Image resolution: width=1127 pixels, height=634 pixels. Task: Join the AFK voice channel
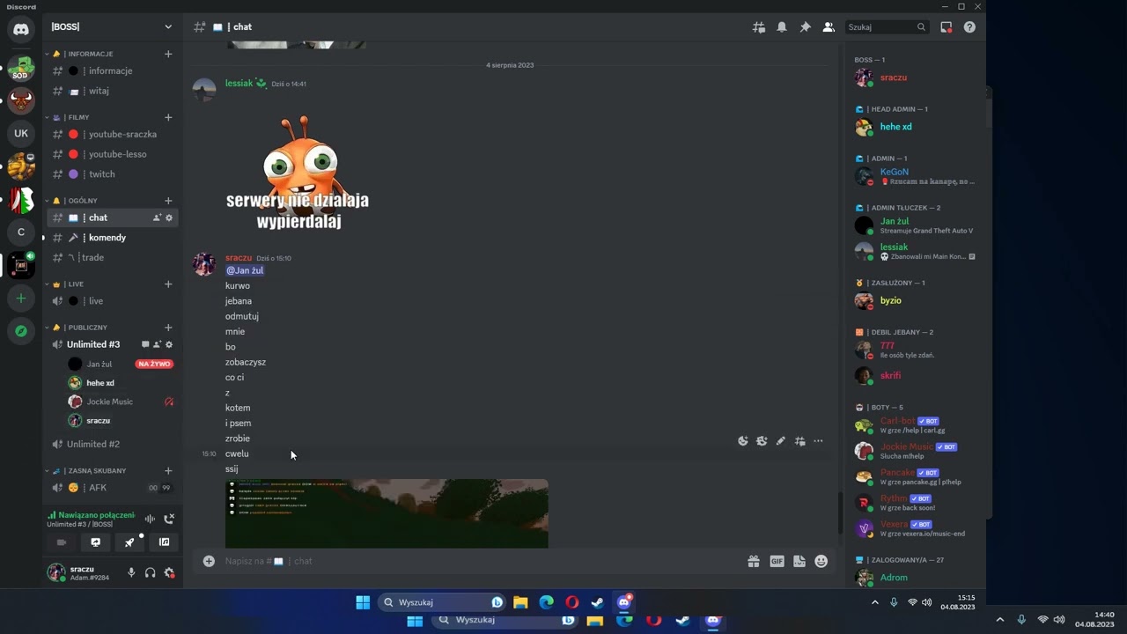112,488
